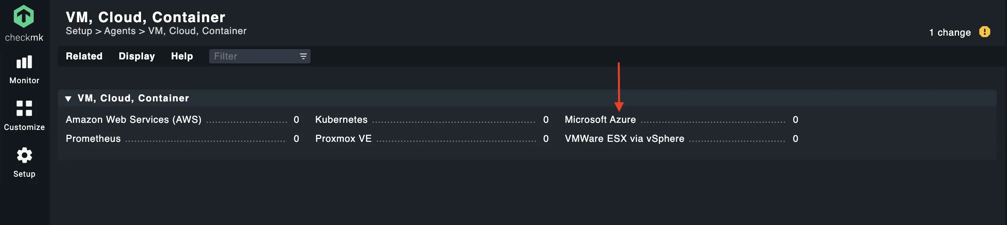
Task: Open the Customize grid icon
Action: click(24, 108)
